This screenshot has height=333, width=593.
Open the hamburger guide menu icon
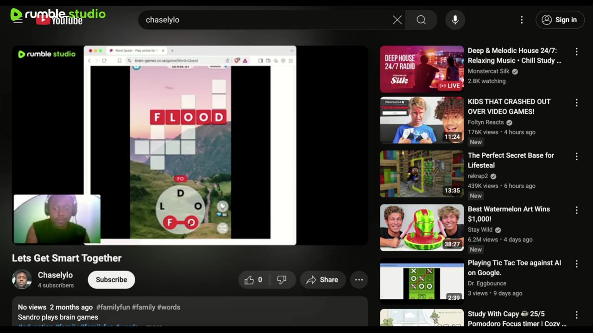click(x=18, y=20)
